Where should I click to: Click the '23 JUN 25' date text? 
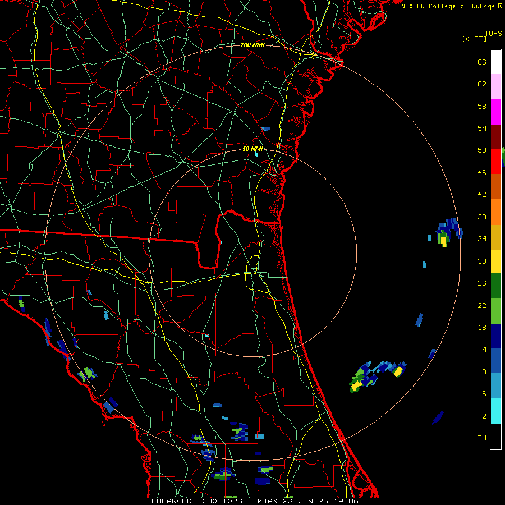point(306,501)
